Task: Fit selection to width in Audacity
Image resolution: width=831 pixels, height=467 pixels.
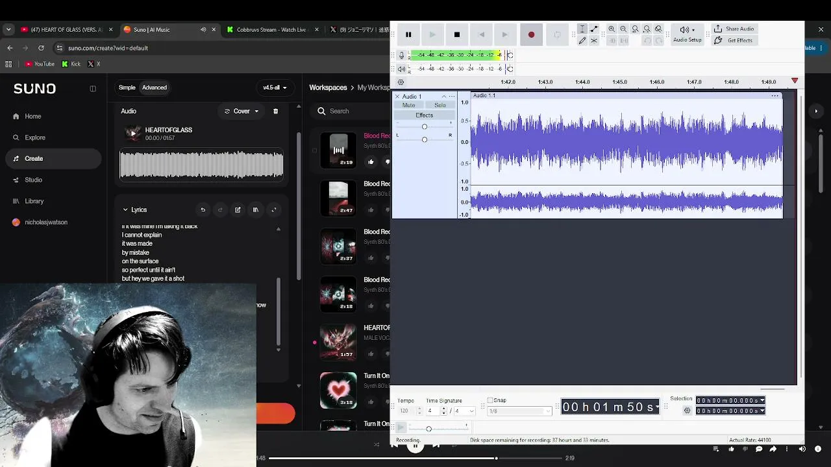Action: pyautogui.click(x=635, y=29)
